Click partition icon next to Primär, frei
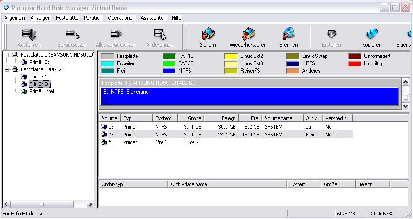Screen dimensions: 413x219 pos(24,91)
